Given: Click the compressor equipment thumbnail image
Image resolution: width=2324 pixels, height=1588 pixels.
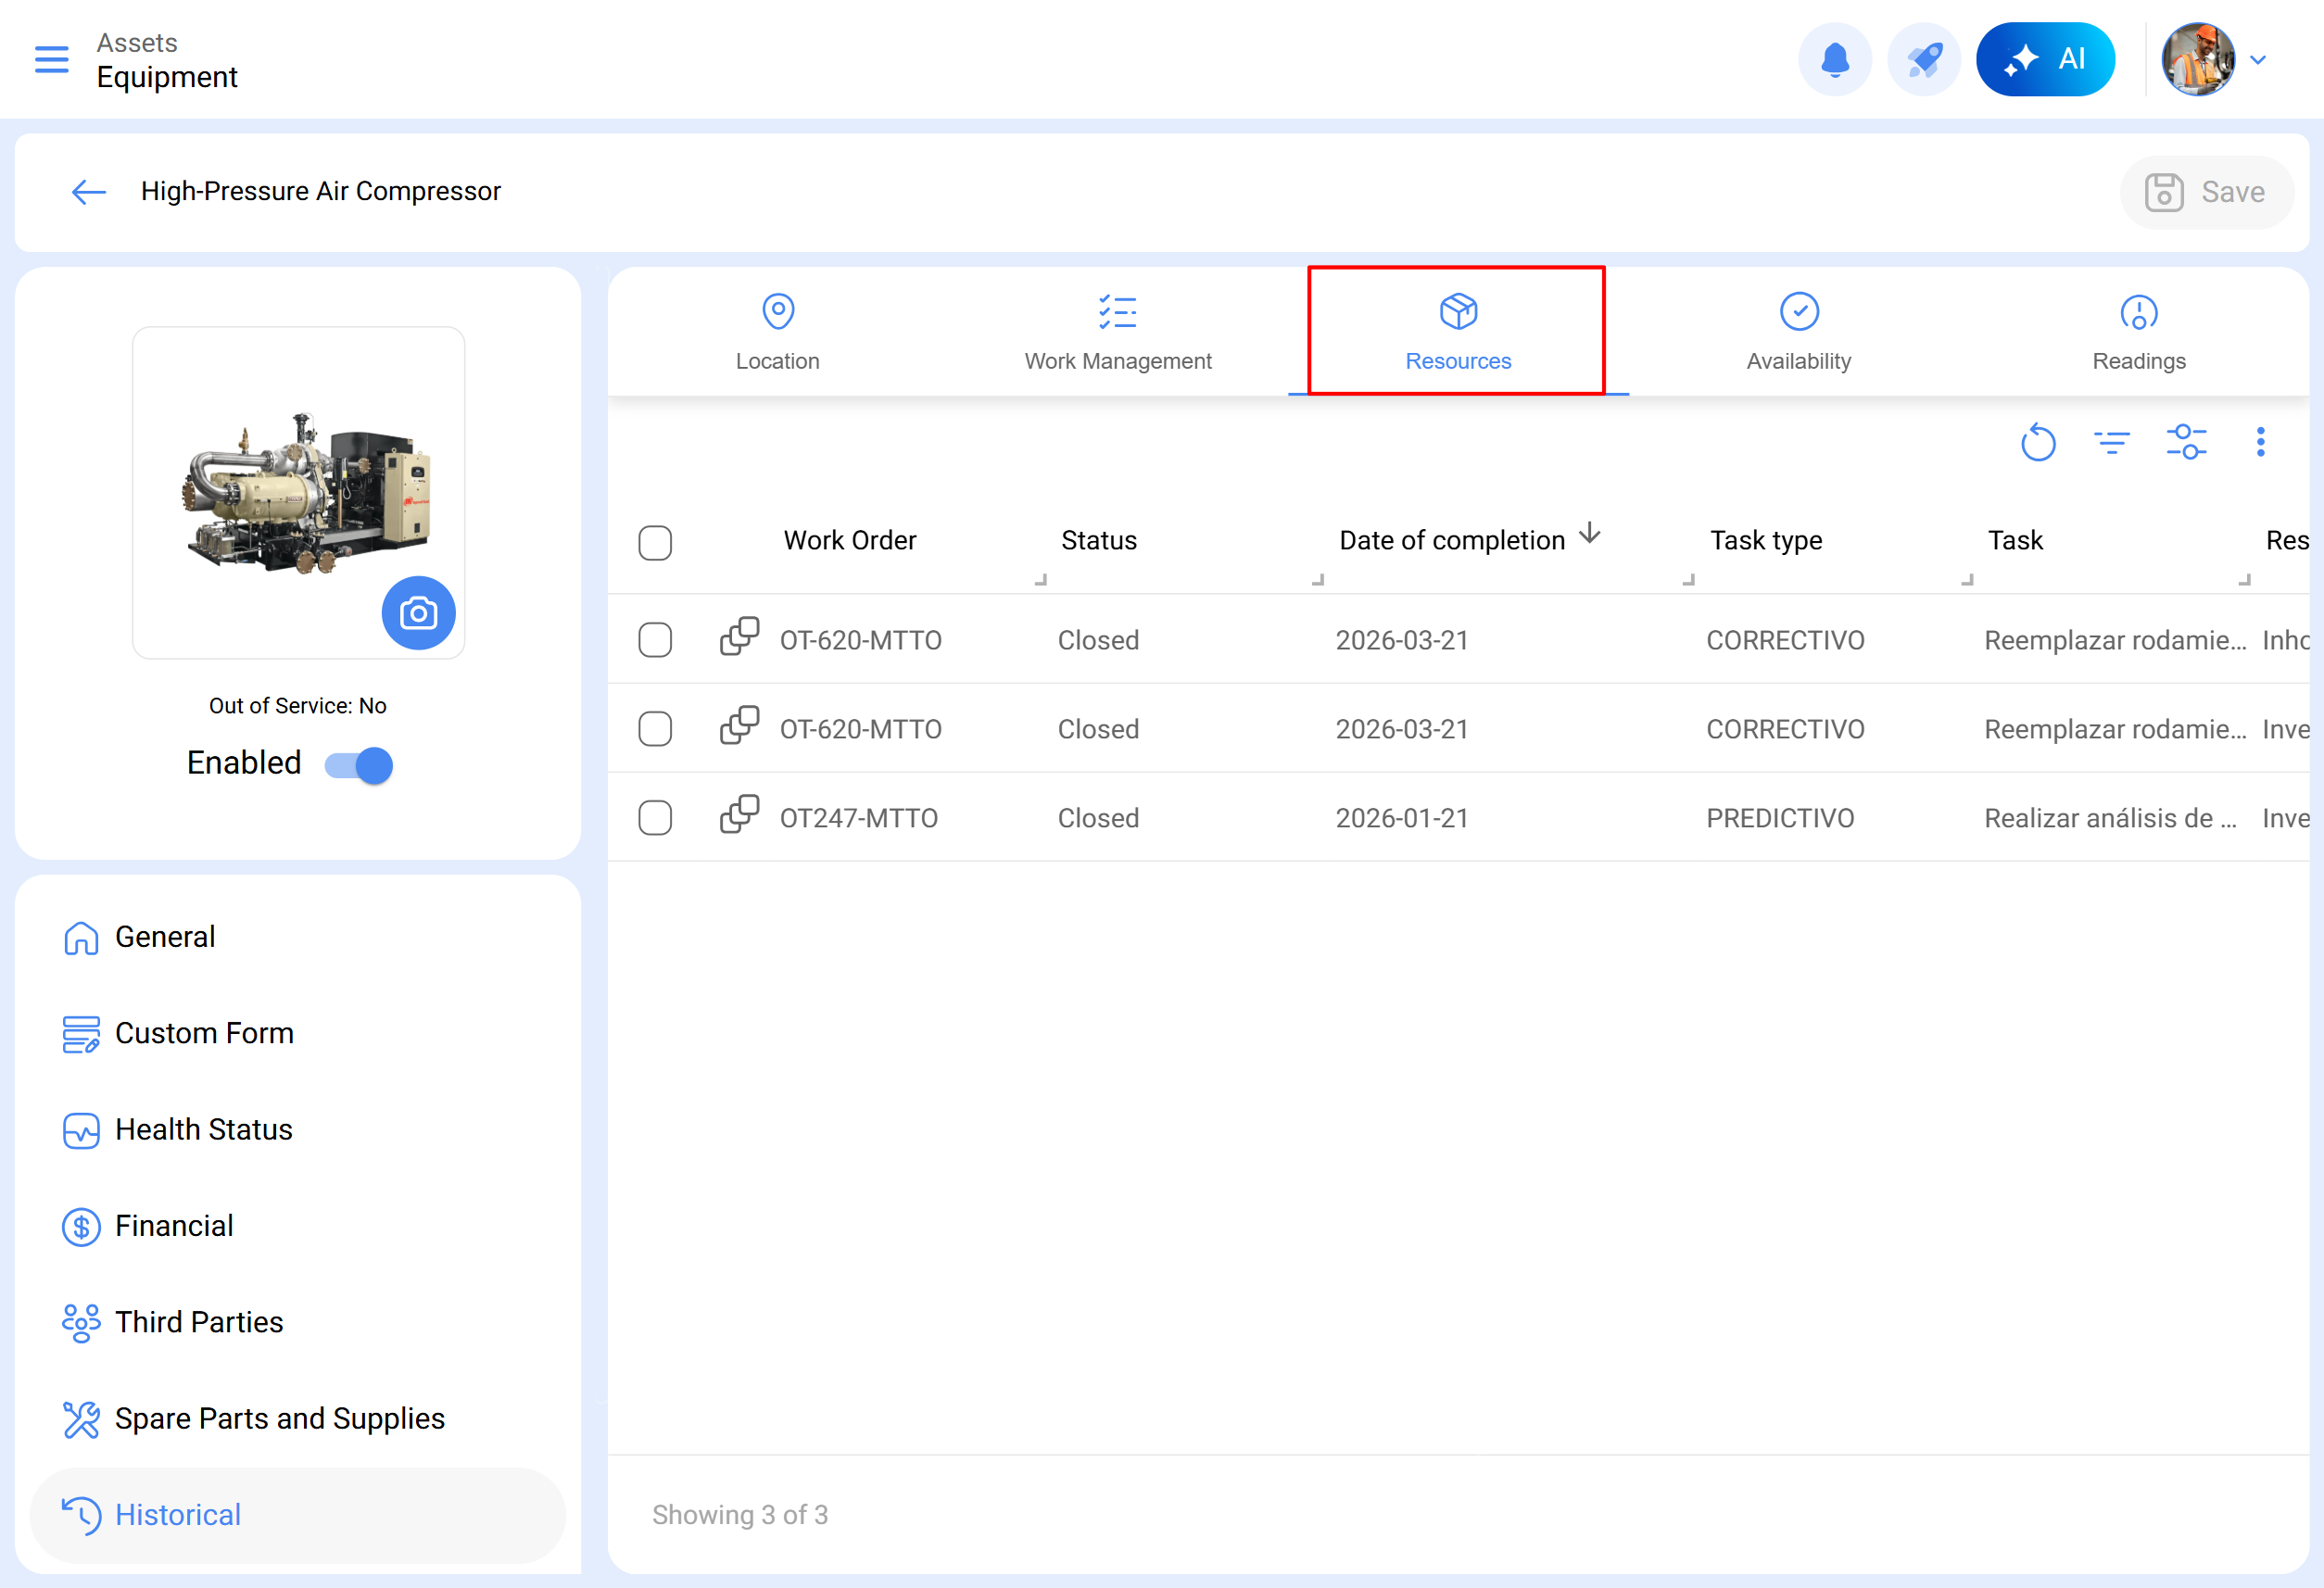Looking at the screenshot, I should (x=298, y=493).
